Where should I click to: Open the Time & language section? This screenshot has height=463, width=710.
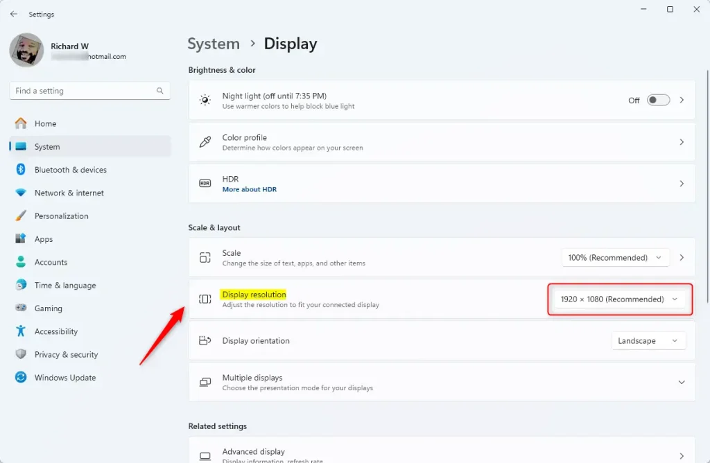pyautogui.click(x=65, y=286)
